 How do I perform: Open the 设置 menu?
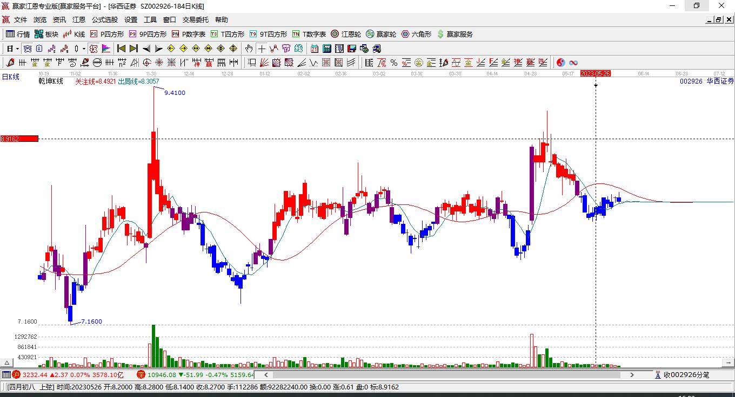[x=131, y=20]
